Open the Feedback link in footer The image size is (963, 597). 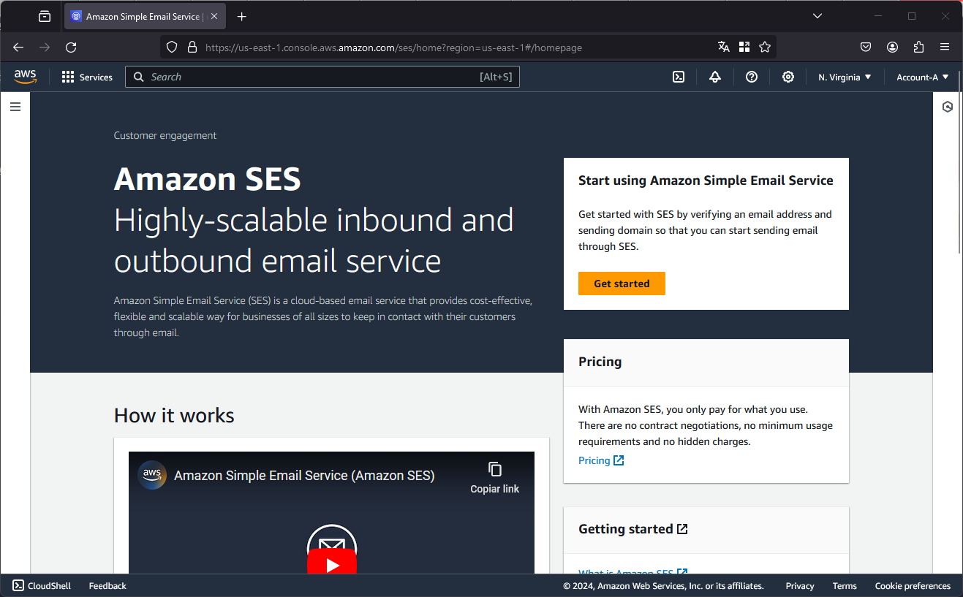coord(107,586)
